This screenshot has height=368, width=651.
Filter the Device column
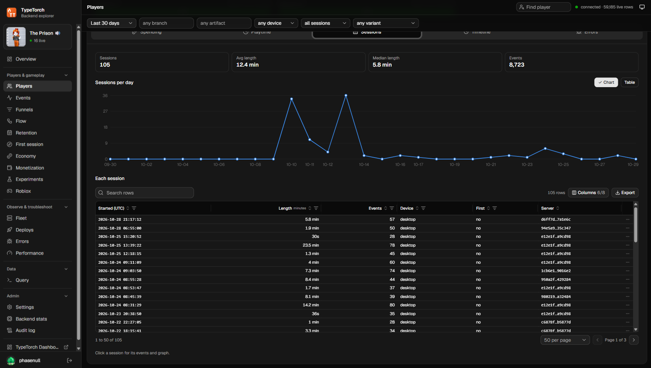[423, 208]
